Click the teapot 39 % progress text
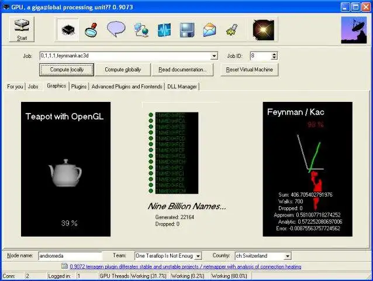Screen dimensions: 373x281 click(x=69, y=223)
